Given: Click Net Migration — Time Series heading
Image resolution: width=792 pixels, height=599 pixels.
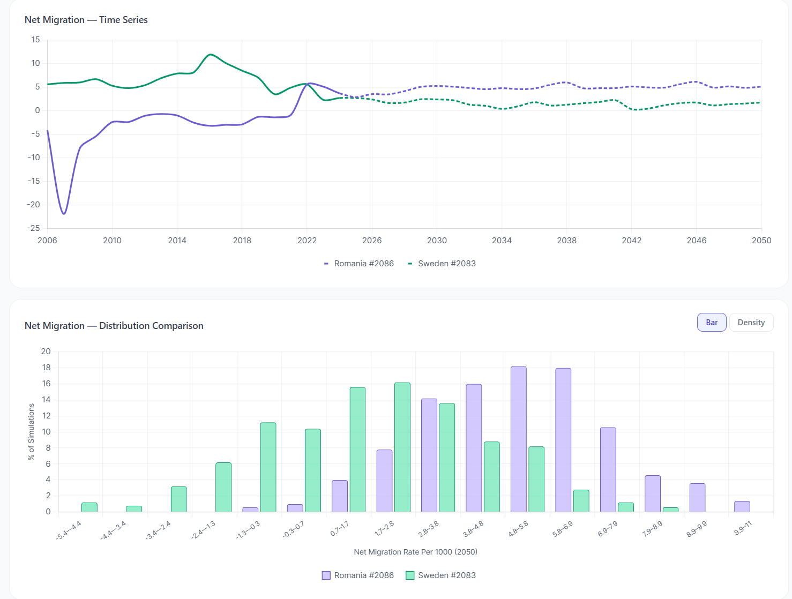Looking at the screenshot, I should click(86, 20).
